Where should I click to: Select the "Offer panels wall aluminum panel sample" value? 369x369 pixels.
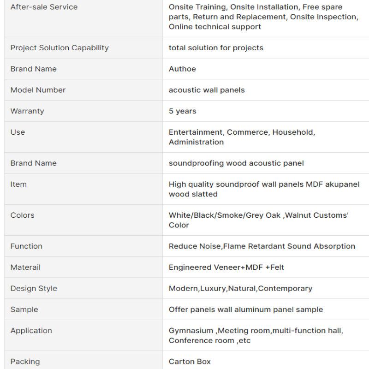[x=245, y=309]
